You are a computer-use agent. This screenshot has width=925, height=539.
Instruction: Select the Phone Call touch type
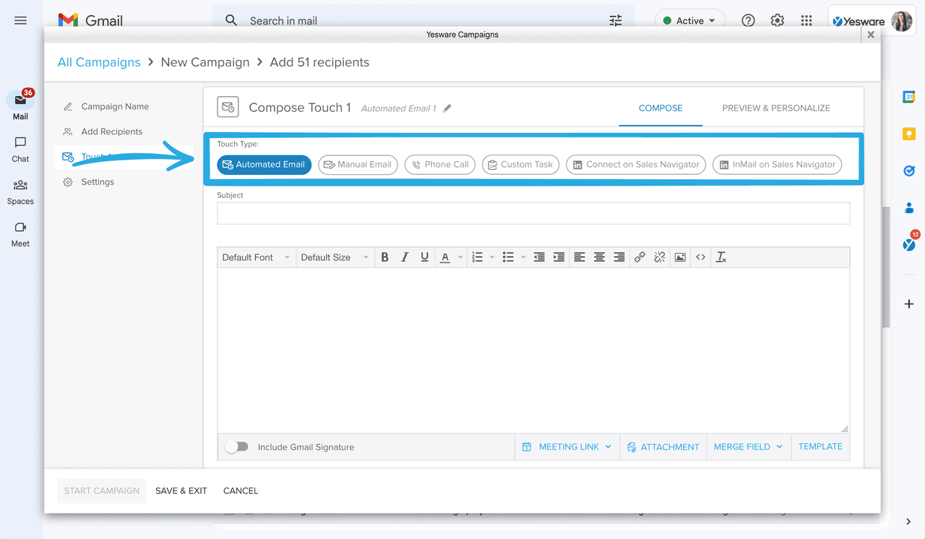[x=439, y=164]
